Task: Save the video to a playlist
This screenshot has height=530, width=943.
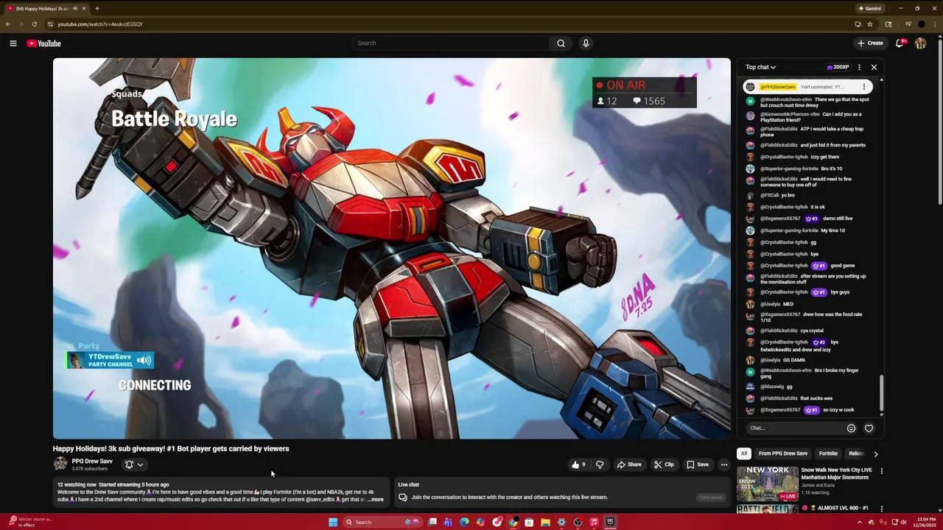Action: point(698,464)
